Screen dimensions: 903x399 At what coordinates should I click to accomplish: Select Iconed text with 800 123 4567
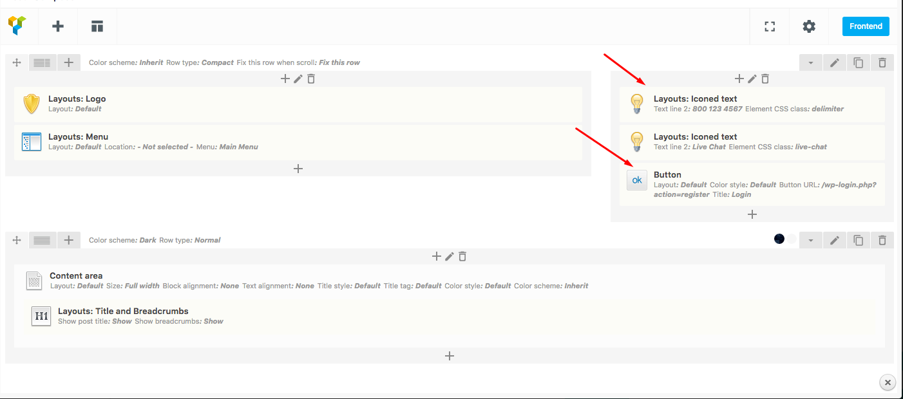coord(752,104)
